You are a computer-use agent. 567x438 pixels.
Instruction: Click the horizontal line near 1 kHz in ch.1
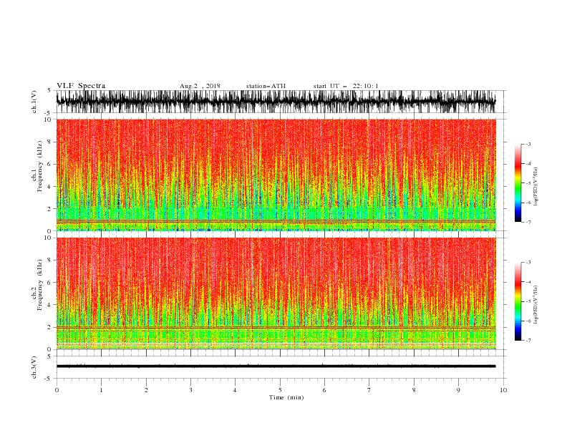pos(276,220)
